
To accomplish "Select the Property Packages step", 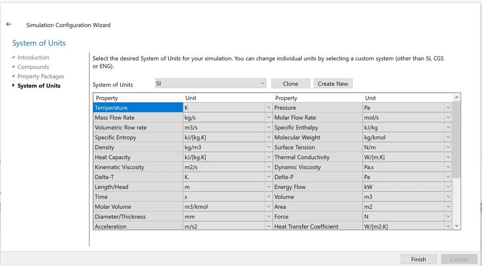I will pos(41,76).
